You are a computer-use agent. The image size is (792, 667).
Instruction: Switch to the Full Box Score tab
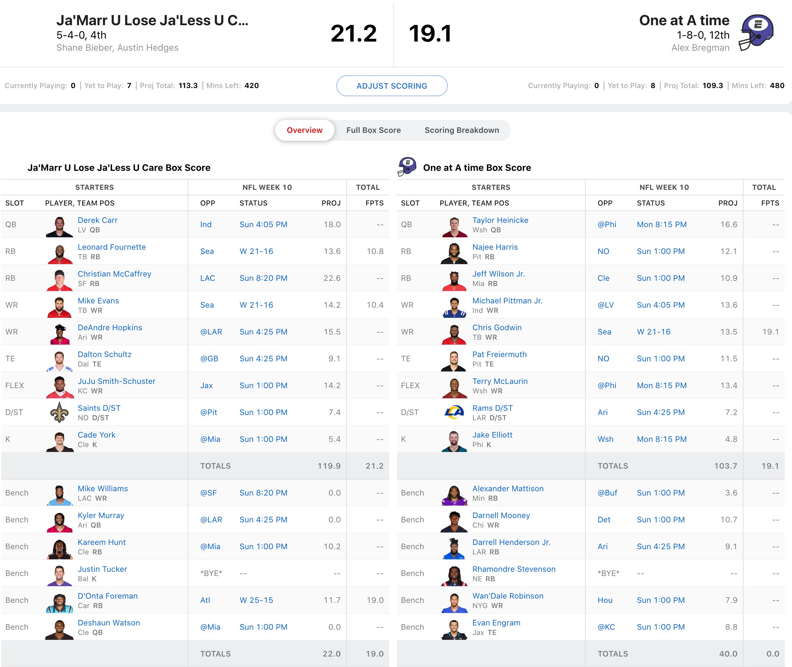point(373,130)
